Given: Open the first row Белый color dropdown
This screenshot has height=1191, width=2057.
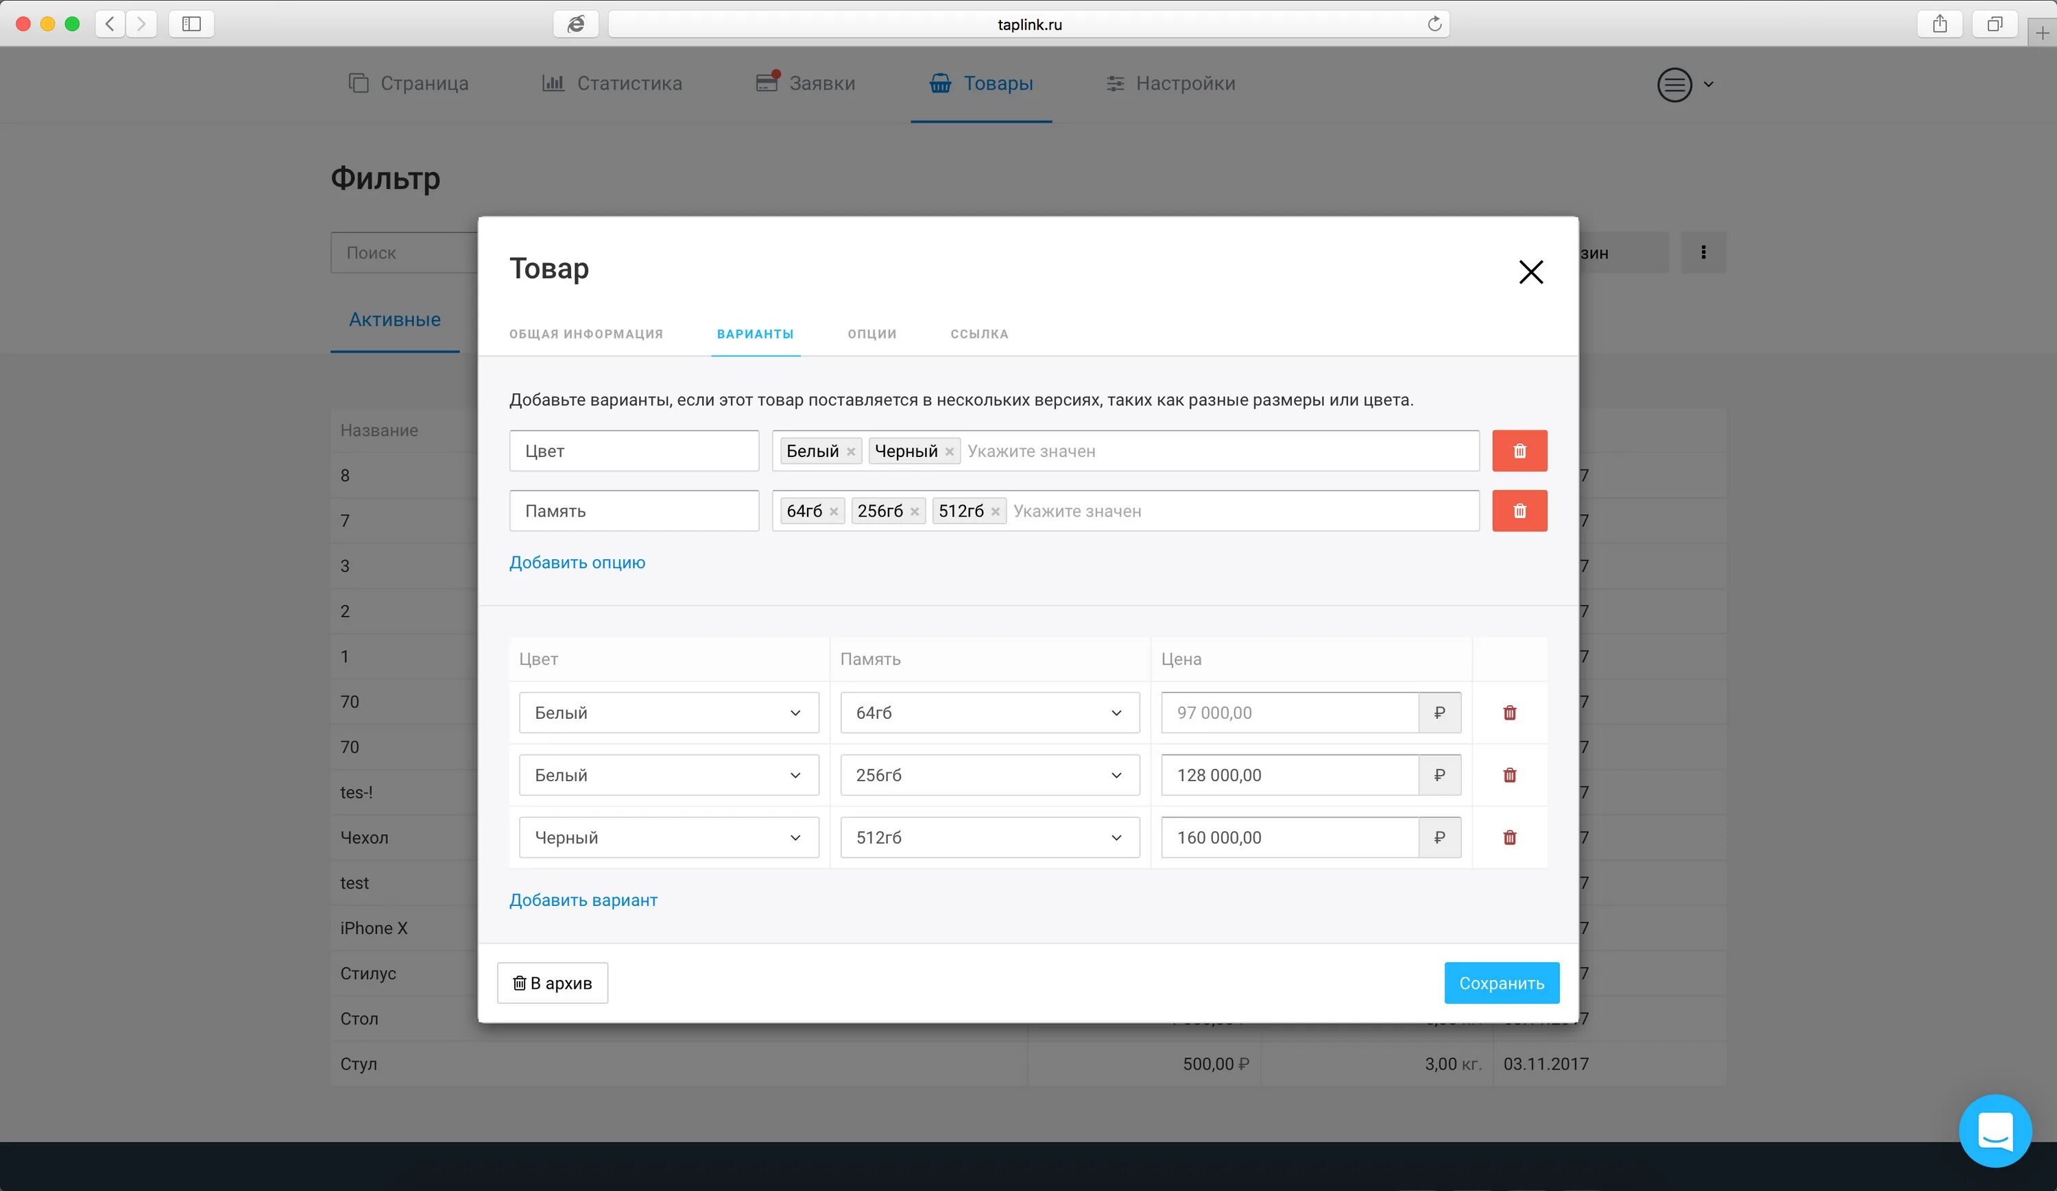Looking at the screenshot, I should point(669,713).
